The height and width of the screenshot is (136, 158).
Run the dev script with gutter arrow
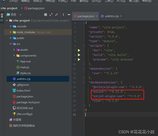[79, 50]
